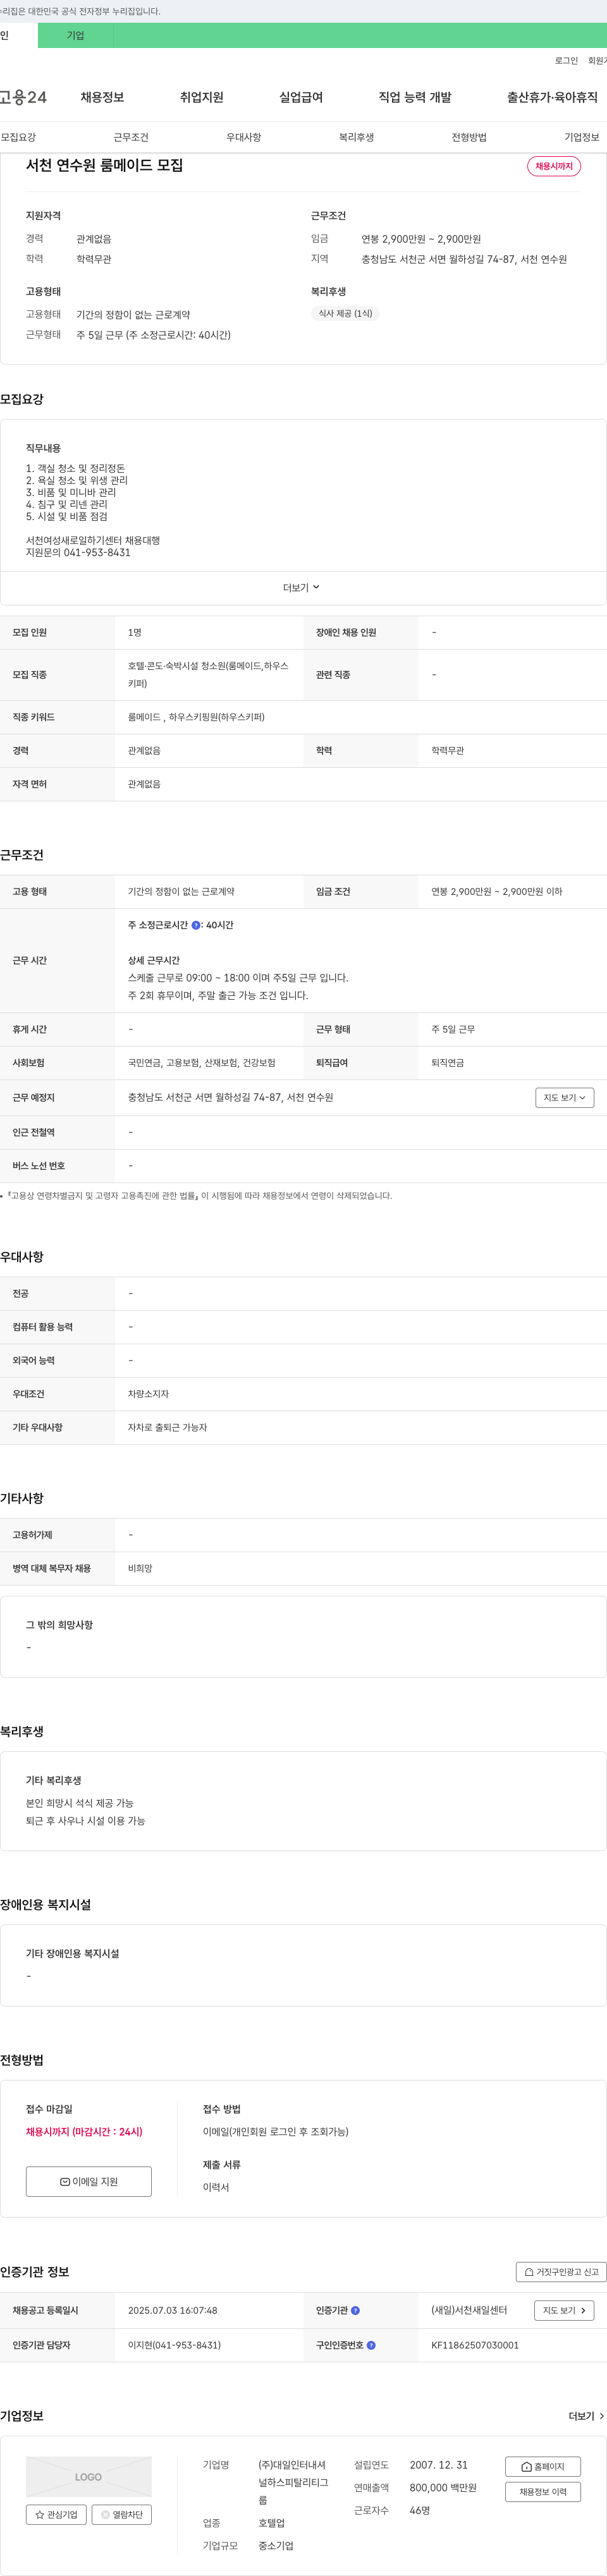The height and width of the screenshot is (2576, 607).
Task: Click the help icon next to 인증기관 label
Action: [355, 2310]
